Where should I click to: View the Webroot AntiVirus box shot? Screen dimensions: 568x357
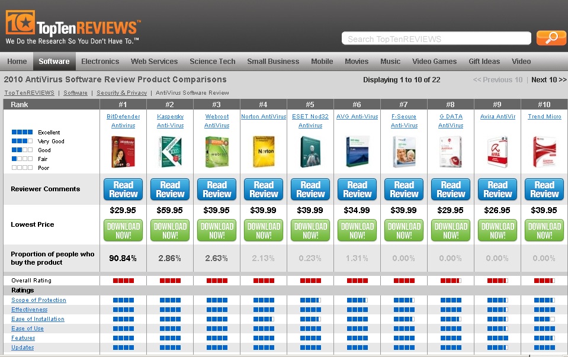point(216,153)
